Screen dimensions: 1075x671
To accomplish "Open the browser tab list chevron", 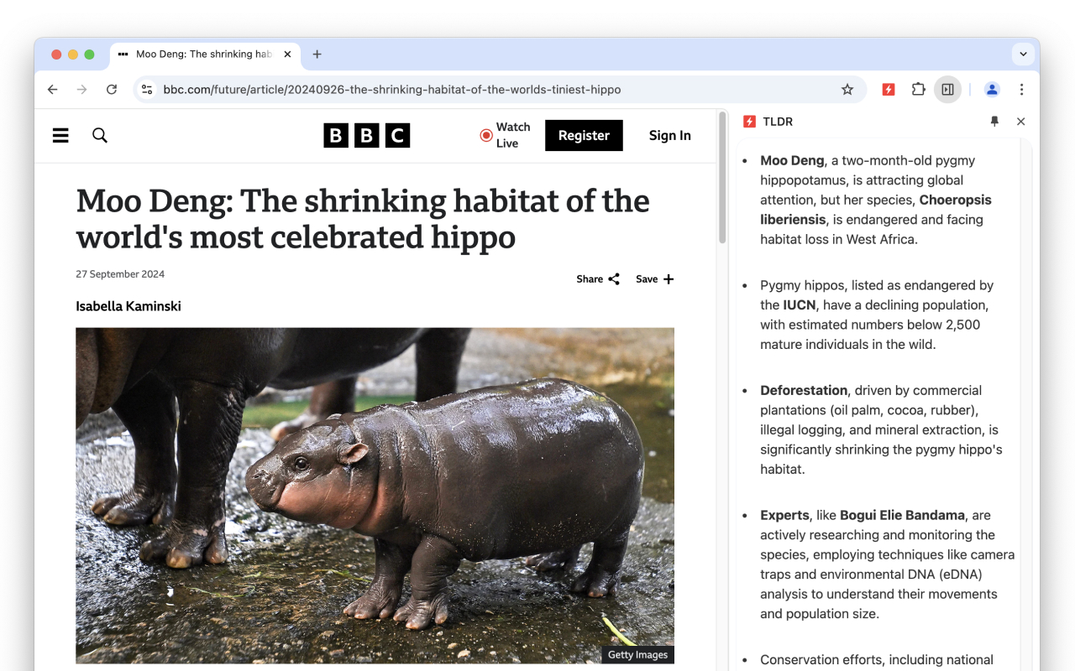I will click(1023, 54).
